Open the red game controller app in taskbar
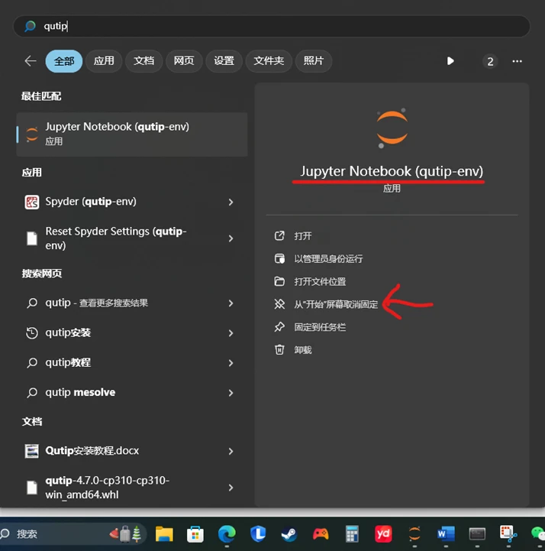The width and height of the screenshot is (545, 551). tap(321, 534)
